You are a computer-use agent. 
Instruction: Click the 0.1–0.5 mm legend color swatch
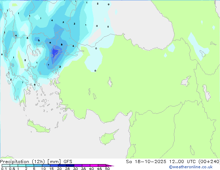coord(6,165)
